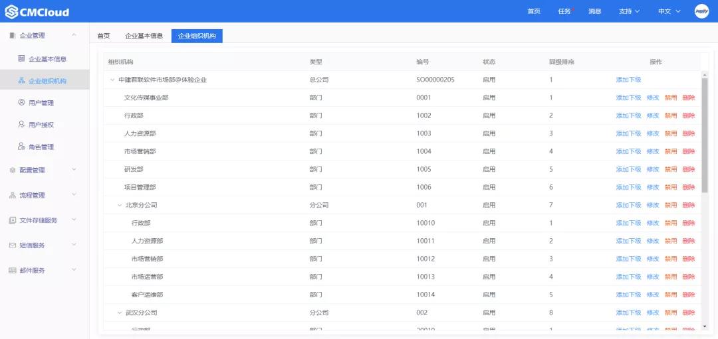The width and height of the screenshot is (718, 339).
Task: Open the 中文 language dropdown
Action: [x=669, y=11]
